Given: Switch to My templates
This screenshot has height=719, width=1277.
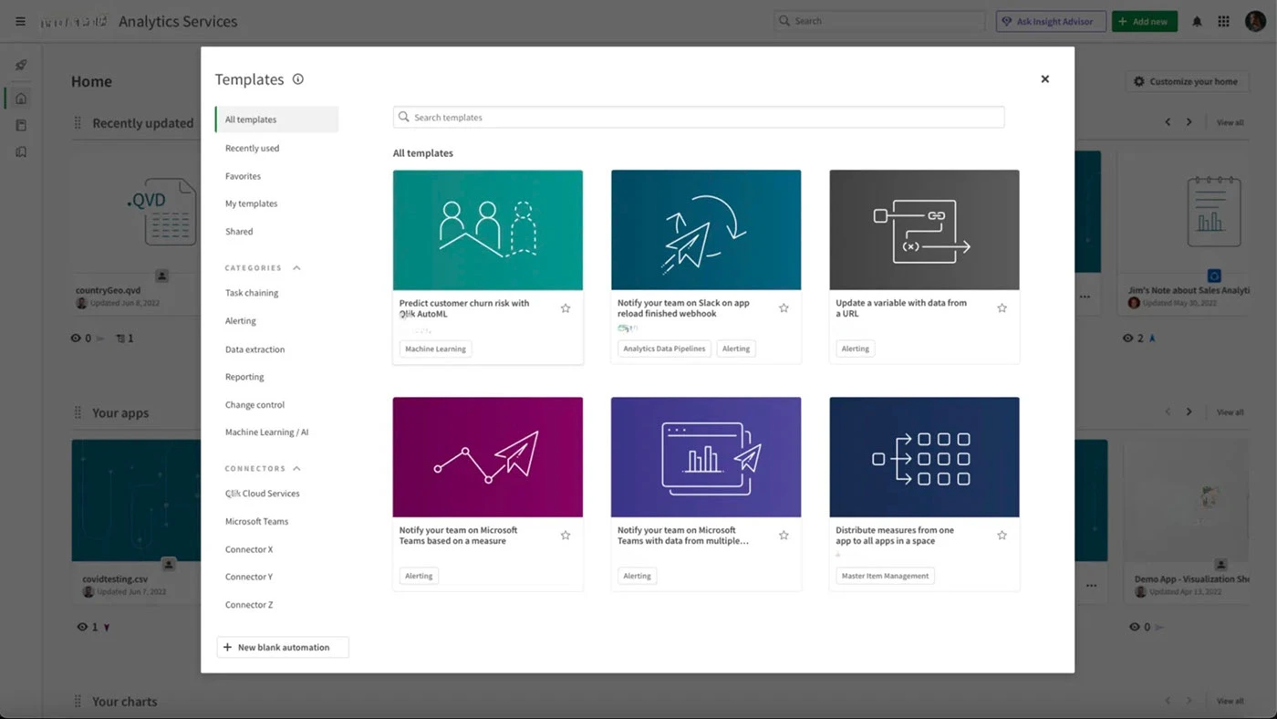Looking at the screenshot, I should click(x=252, y=203).
